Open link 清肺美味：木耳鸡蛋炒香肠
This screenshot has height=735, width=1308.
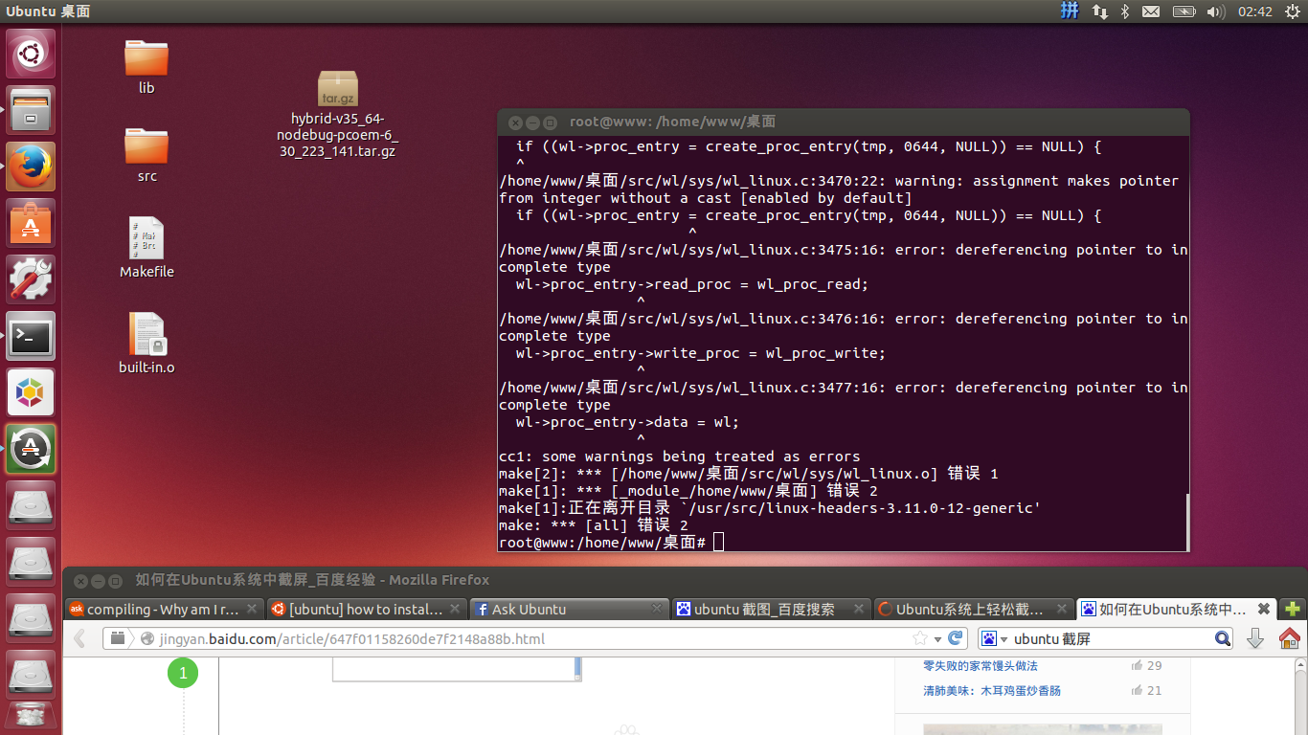(x=991, y=690)
